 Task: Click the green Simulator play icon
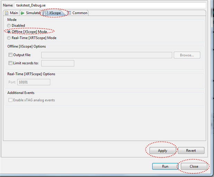pos(22,13)
